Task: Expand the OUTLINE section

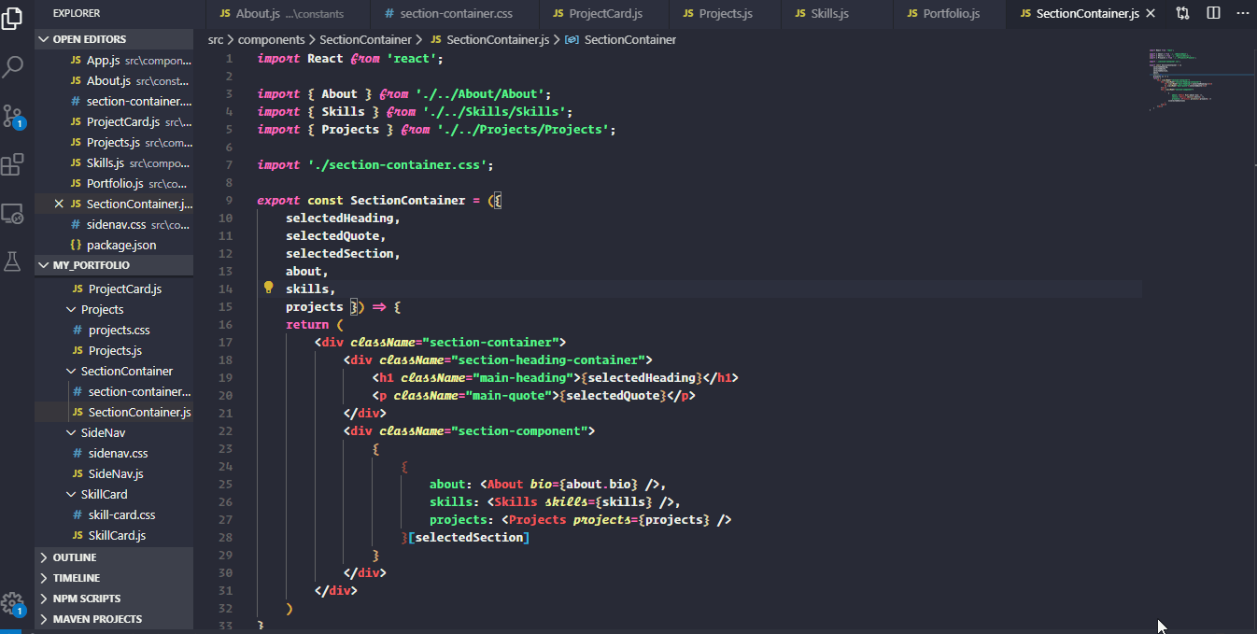Action: 114,557
